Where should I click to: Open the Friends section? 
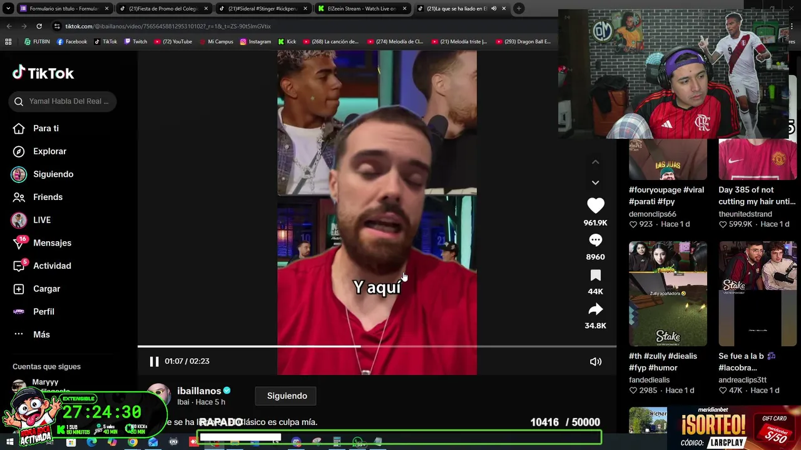(x=48, y=197)
